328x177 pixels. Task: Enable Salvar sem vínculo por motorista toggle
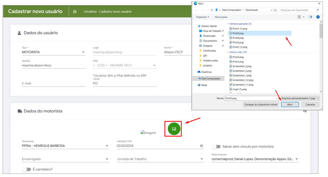click(216, 146)
